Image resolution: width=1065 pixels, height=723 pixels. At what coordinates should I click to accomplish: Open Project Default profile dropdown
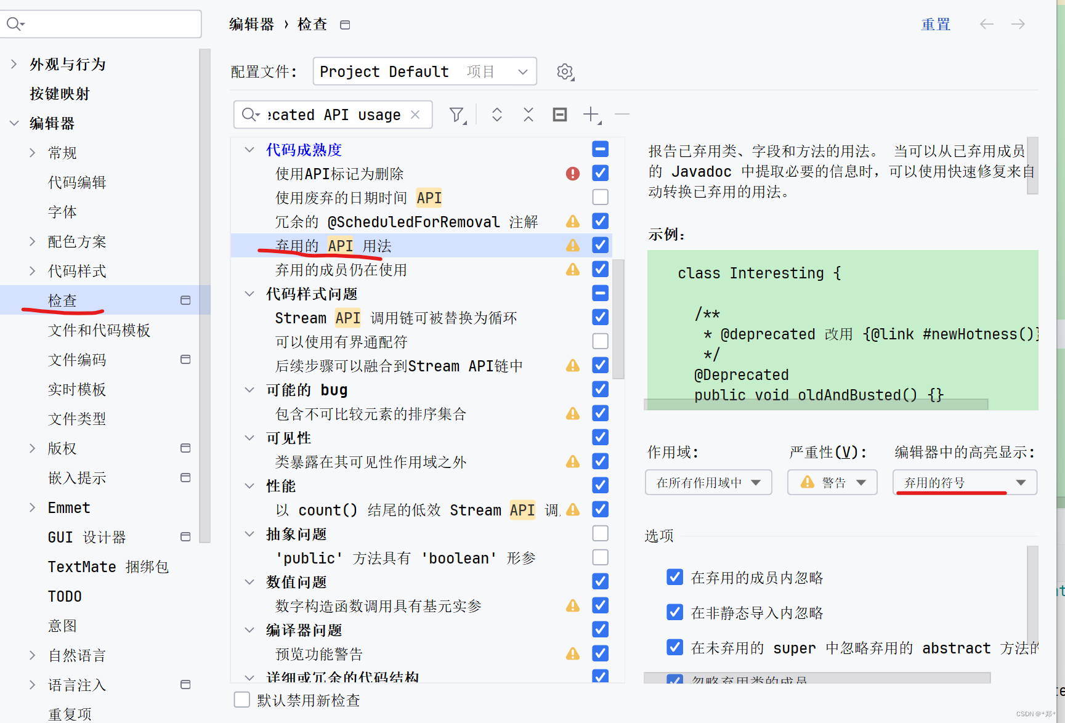pos(425,71)
